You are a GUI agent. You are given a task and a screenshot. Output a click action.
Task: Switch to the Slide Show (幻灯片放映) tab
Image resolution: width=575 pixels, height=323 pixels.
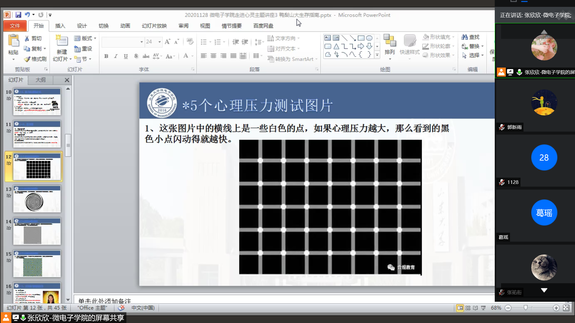click(154, 26)
